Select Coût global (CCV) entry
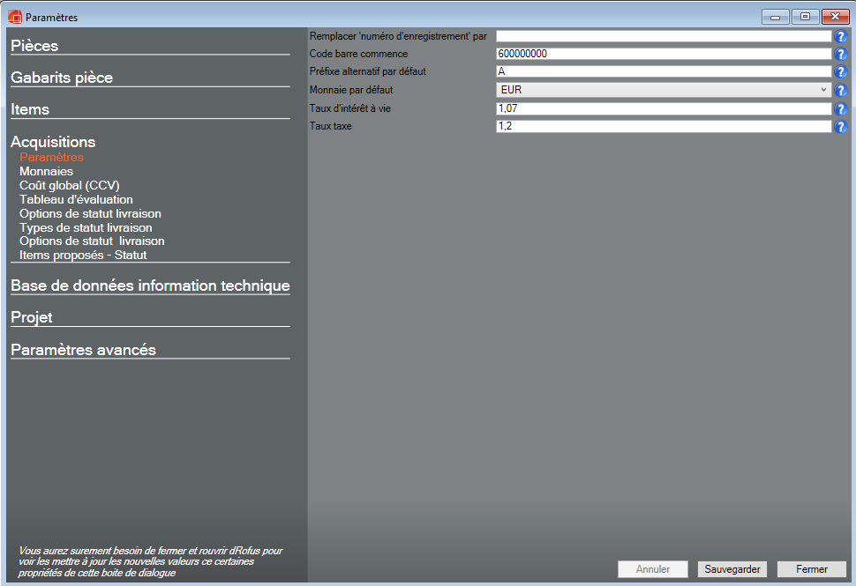This screenshot has height=586, width=856. (69, 185)
